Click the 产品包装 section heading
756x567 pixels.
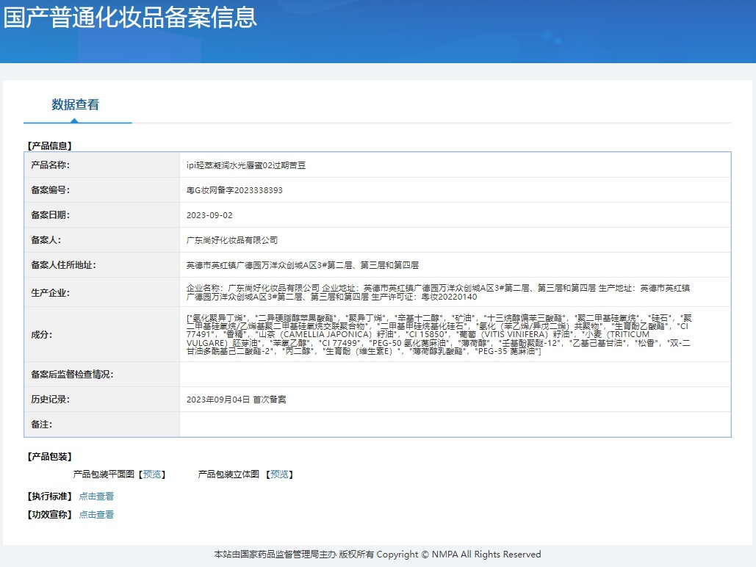(50, 457)
